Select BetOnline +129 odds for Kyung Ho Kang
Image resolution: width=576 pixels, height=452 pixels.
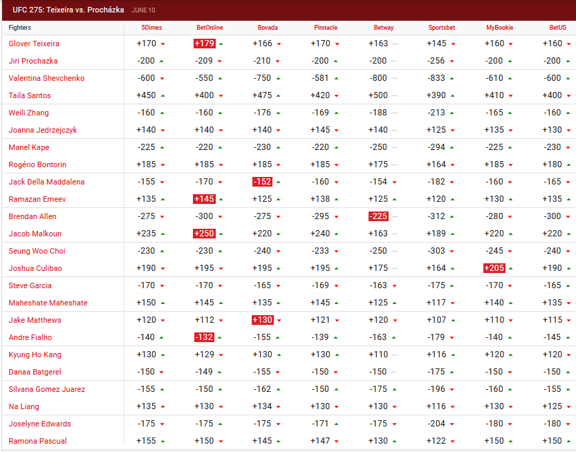tap(204, 354)
